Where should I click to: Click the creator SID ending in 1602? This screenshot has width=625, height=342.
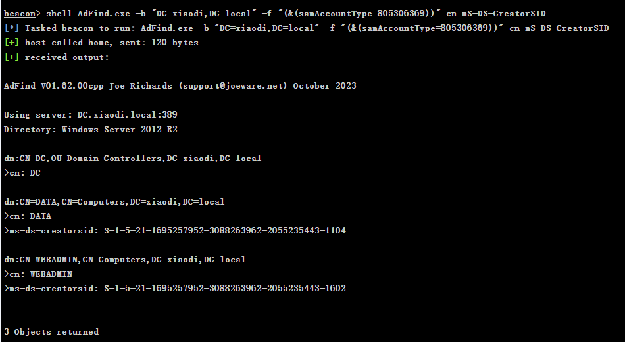click(x=225, y=288)
